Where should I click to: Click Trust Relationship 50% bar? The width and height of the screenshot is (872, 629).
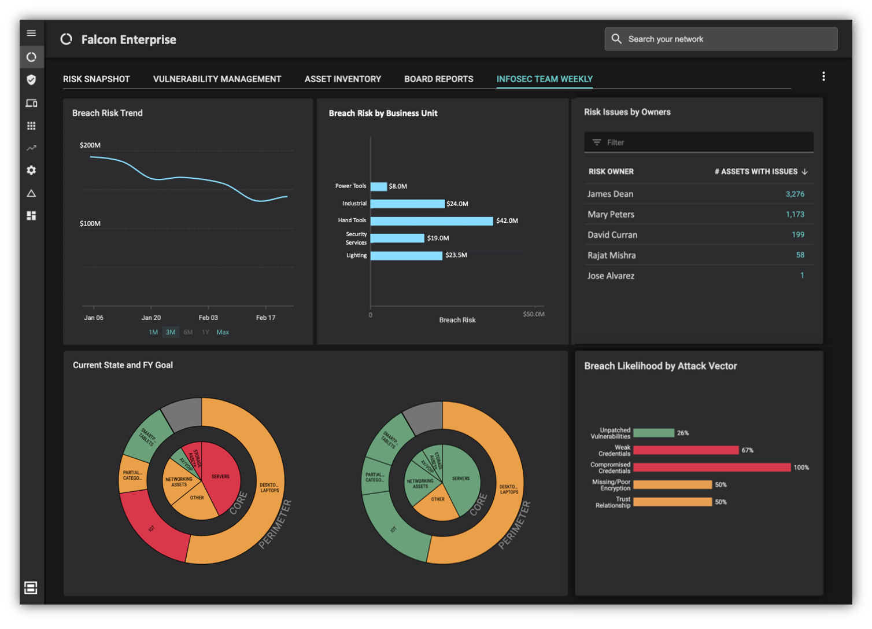pos(673,502)
